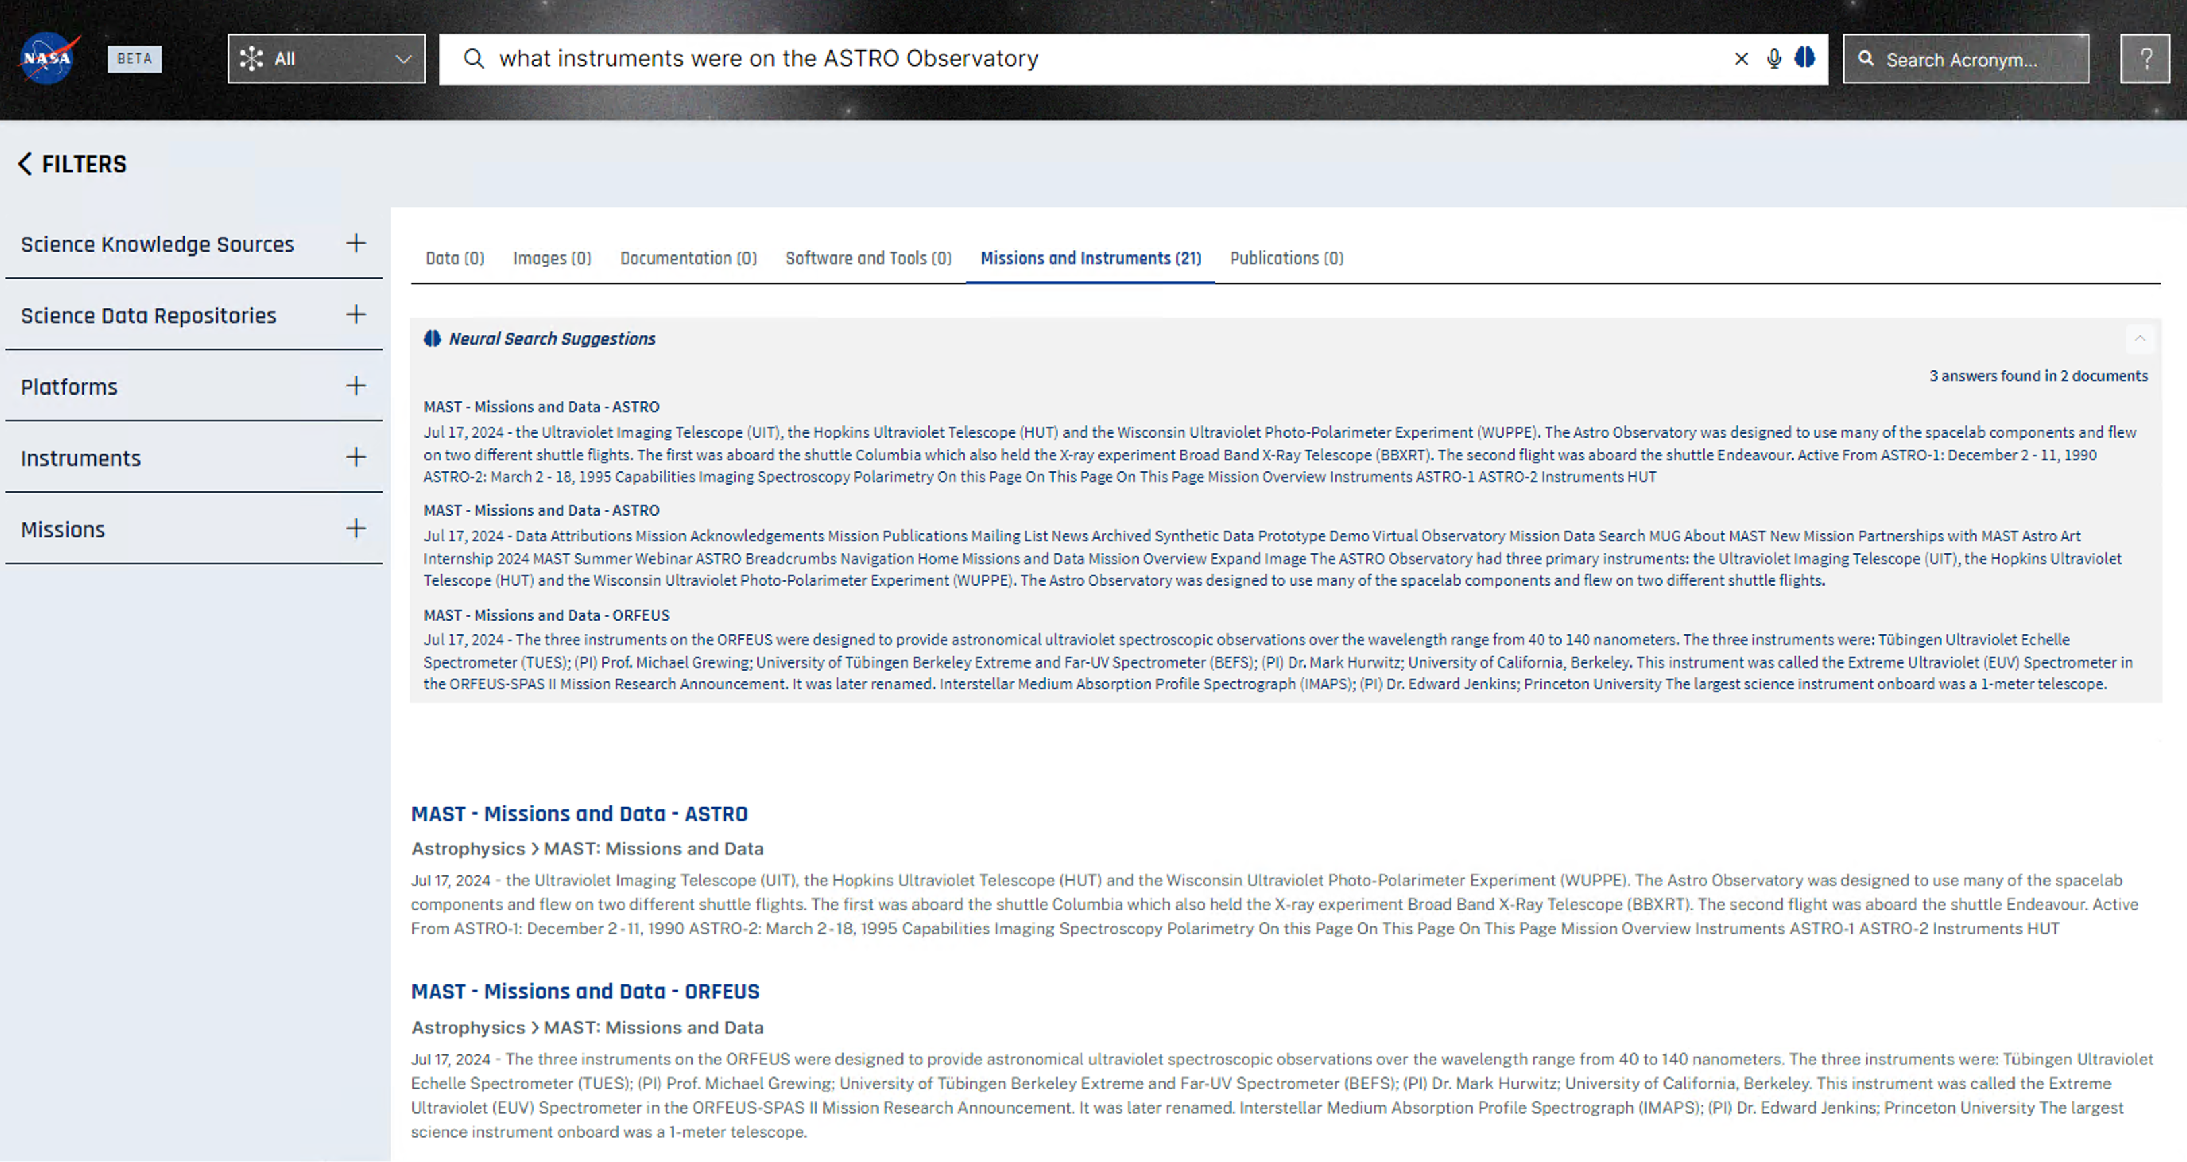Open MAST Missions and Data ORFEUS result
The image size is (2187, 1162).
(585, 992)
